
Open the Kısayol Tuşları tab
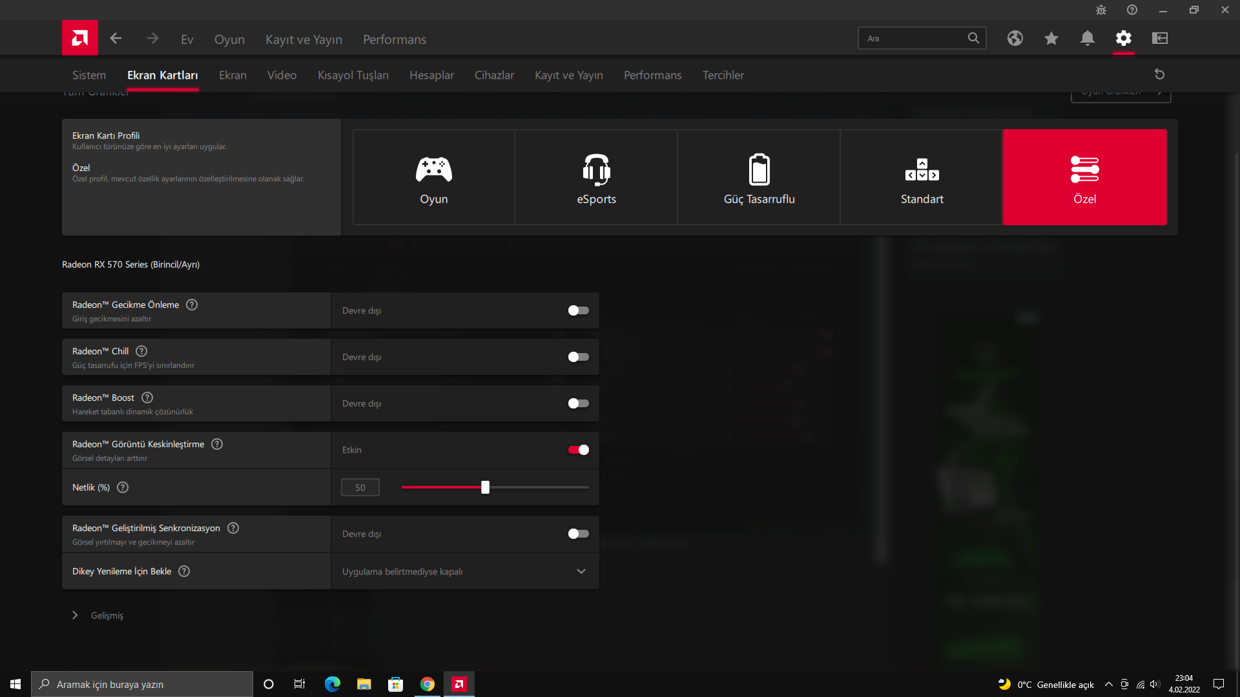pyautogui.click(x=353, y=75)
